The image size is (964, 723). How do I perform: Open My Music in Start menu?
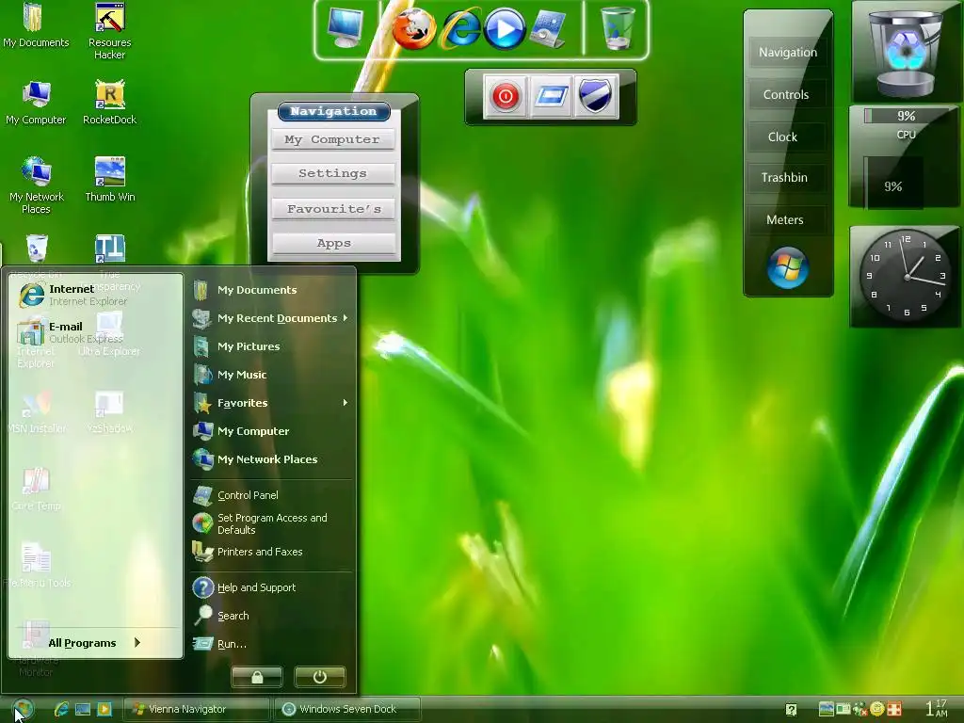(270, 375)
